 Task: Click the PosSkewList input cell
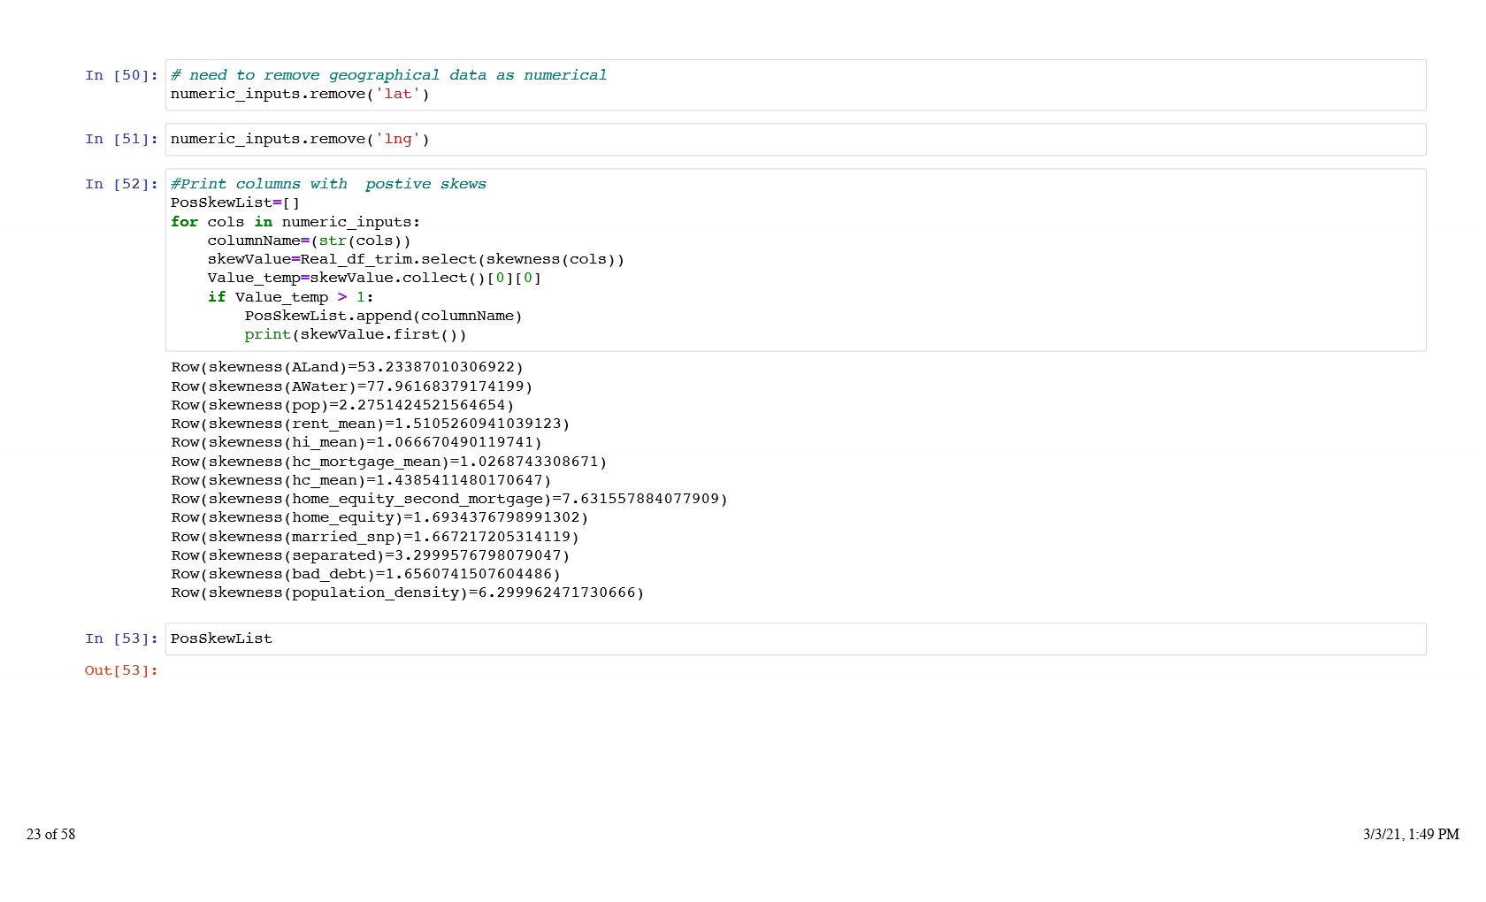794,639
